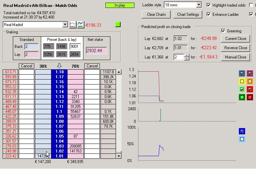
Task: Toggle the dark red chart series checkbox
Action: (x=250, y=97)
